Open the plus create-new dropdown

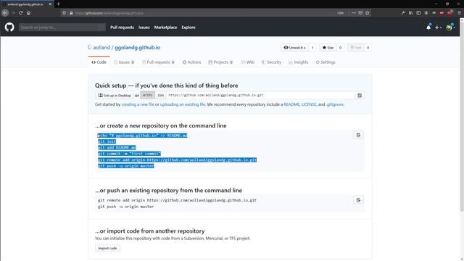[438, 28]
